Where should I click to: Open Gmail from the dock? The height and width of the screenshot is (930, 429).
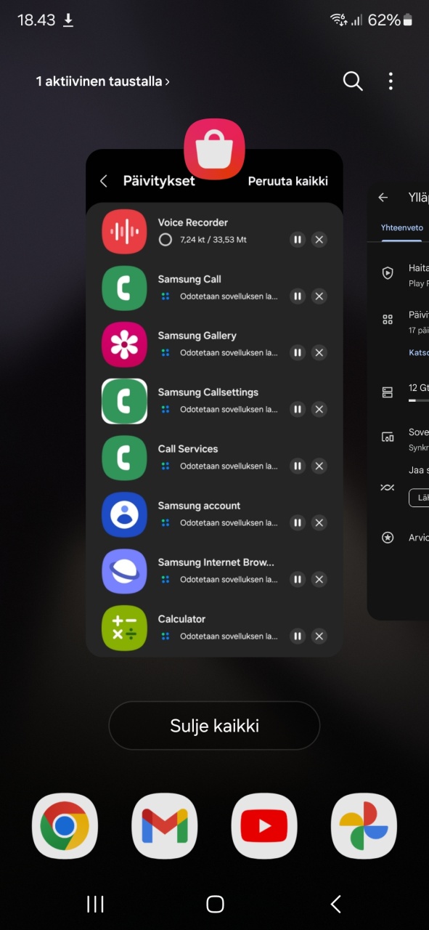coord(165,826)
